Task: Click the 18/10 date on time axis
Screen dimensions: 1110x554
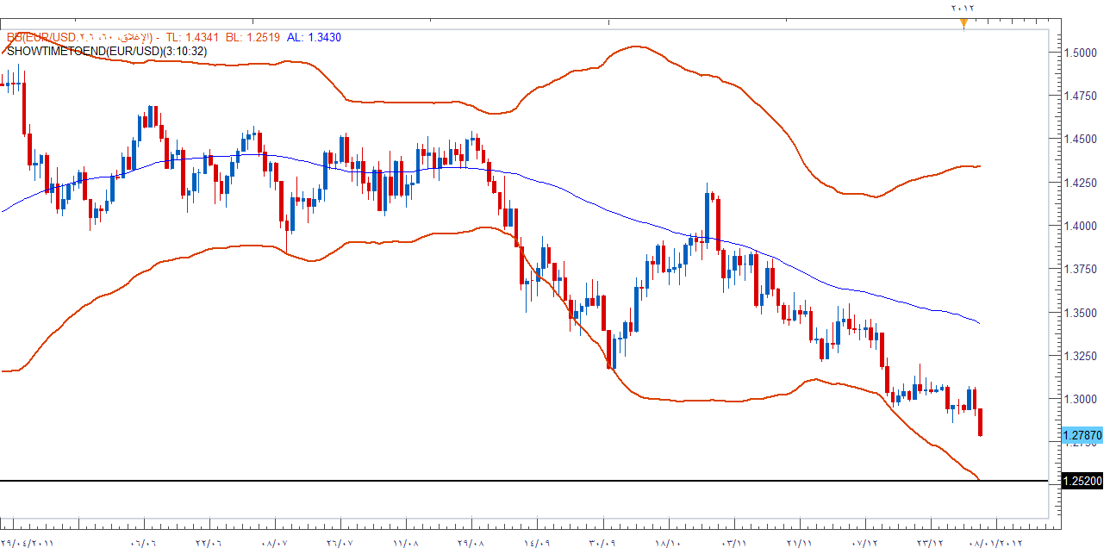Action: (668, 543)
